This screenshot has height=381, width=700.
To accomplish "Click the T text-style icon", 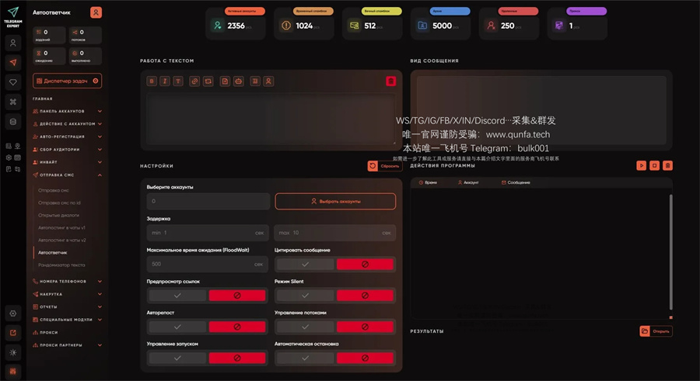I will (x=178, y=81).
